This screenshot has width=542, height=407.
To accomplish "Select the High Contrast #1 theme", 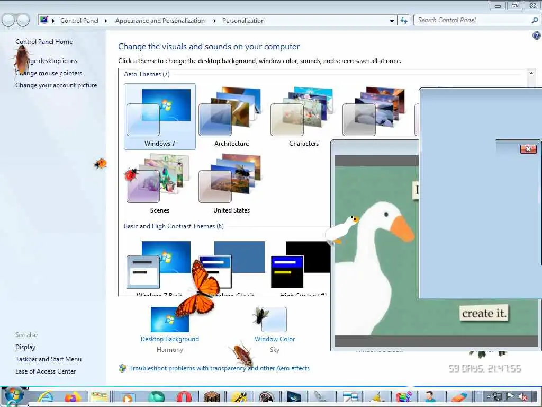I will 300,268.
